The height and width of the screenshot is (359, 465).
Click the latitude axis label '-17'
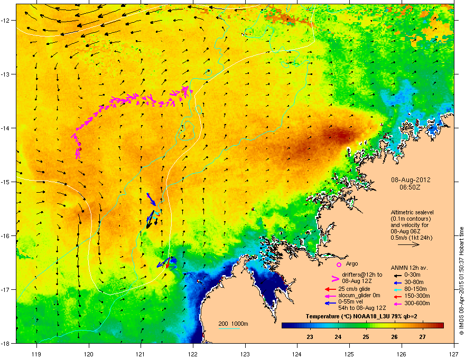point(6,290)
